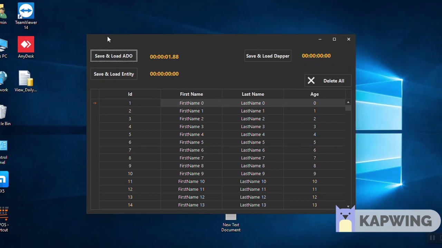Click the X icon on Delete All

point(311,81)
